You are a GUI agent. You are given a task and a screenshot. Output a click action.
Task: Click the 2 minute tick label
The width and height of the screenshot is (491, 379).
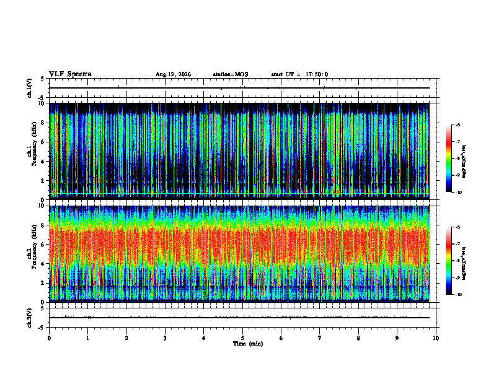pyautogui.click(x=126, y=338)
